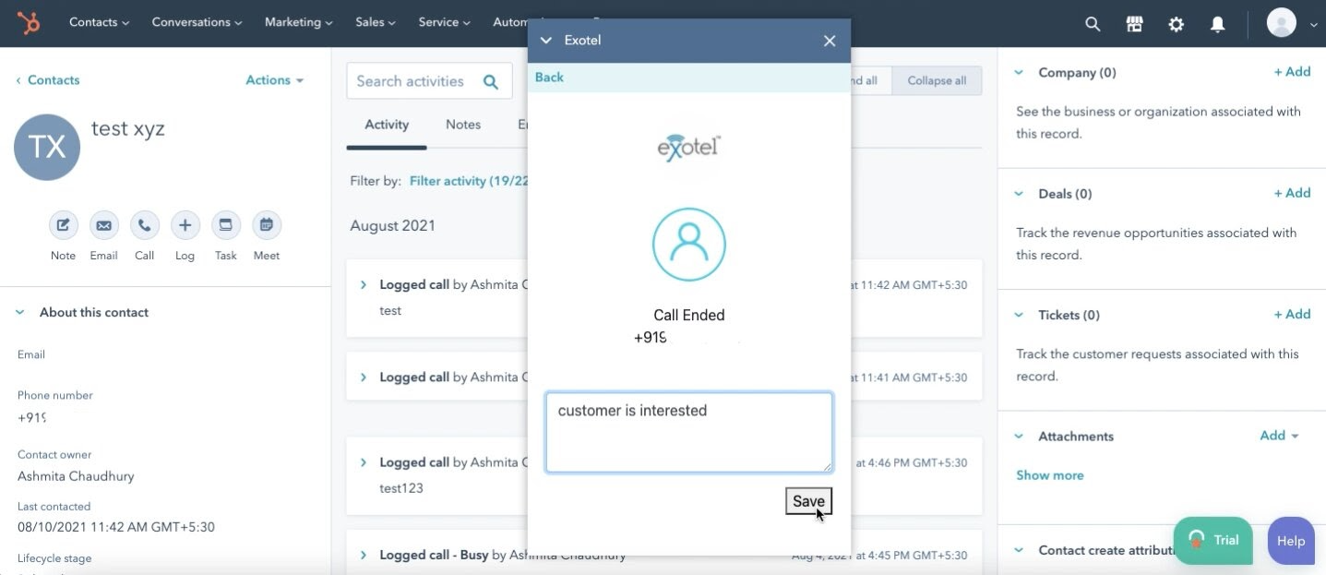
Task: Open the Contacts menu
Action: (99, 22)
